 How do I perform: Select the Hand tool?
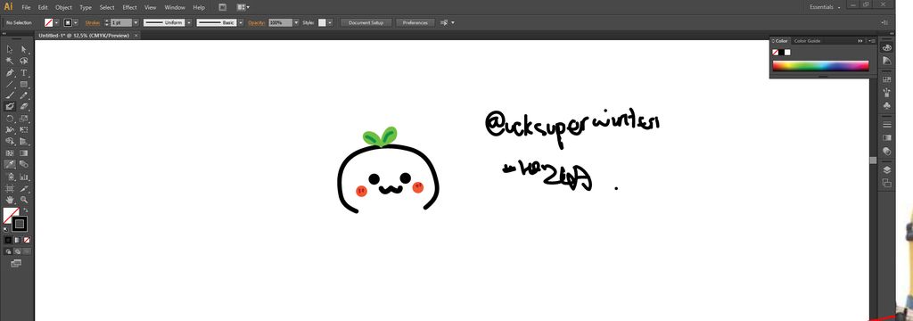pos(10,200)
